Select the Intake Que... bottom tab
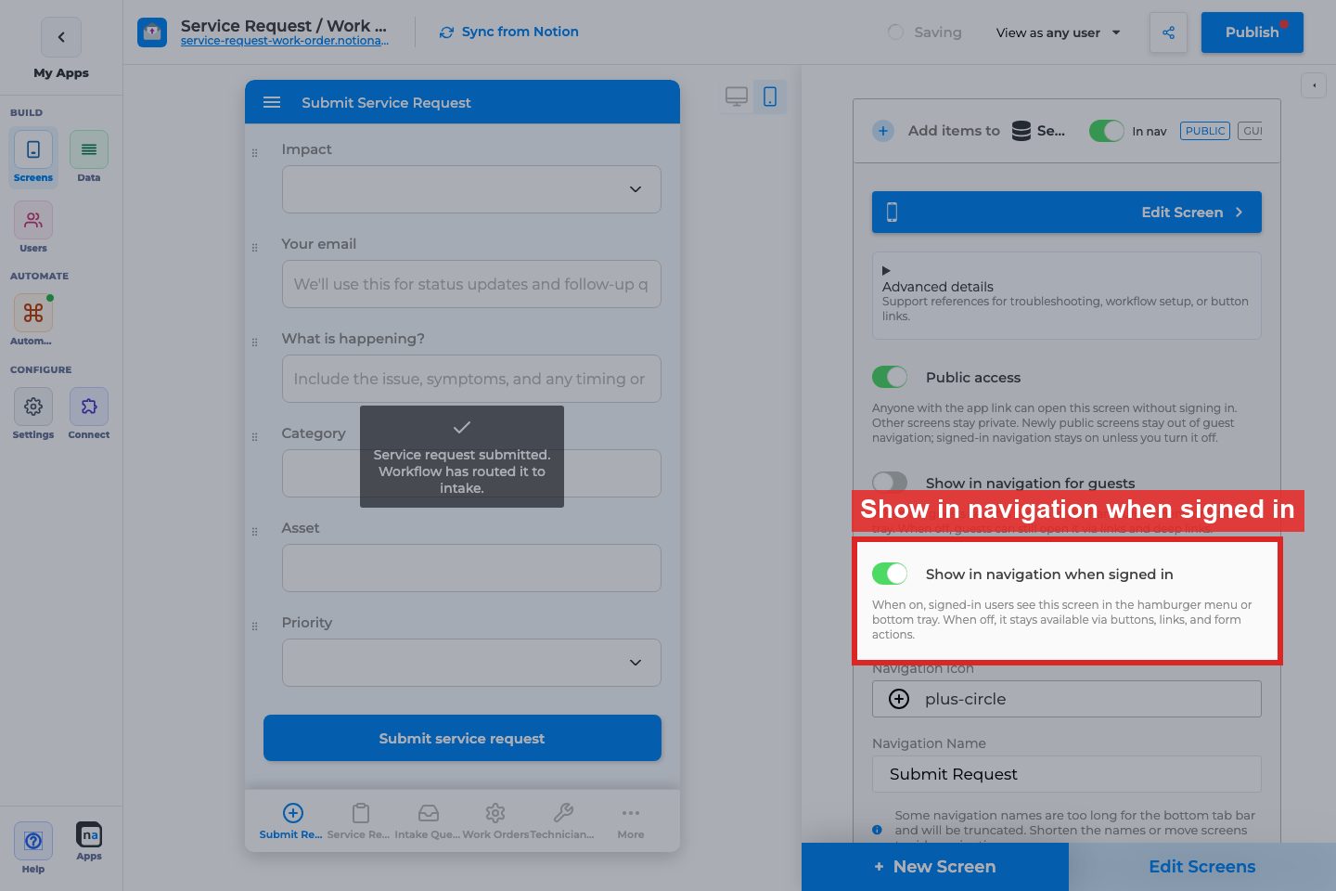The height and width of the screenshot is (891, 1336). tap(428, 821)
